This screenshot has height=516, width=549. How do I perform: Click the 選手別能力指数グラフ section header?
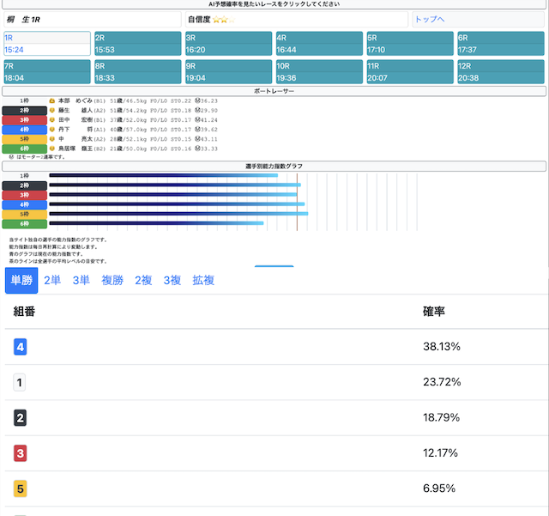274,166
